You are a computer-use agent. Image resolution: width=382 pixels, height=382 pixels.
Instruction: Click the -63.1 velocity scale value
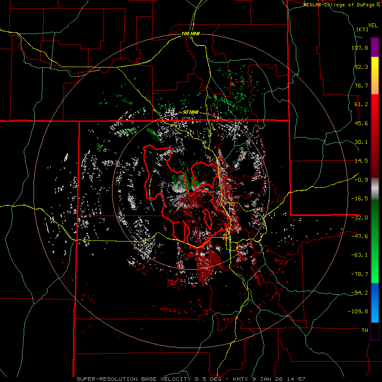coord(360,255)
